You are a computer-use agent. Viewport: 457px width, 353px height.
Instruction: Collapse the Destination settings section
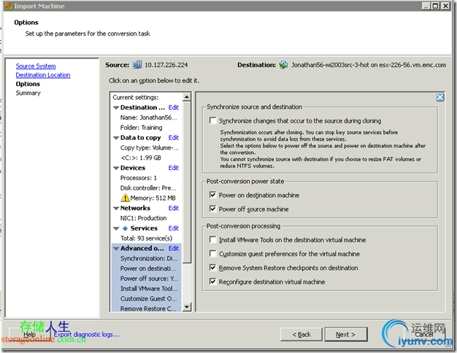pyautogui.click(x=116, y=108)
